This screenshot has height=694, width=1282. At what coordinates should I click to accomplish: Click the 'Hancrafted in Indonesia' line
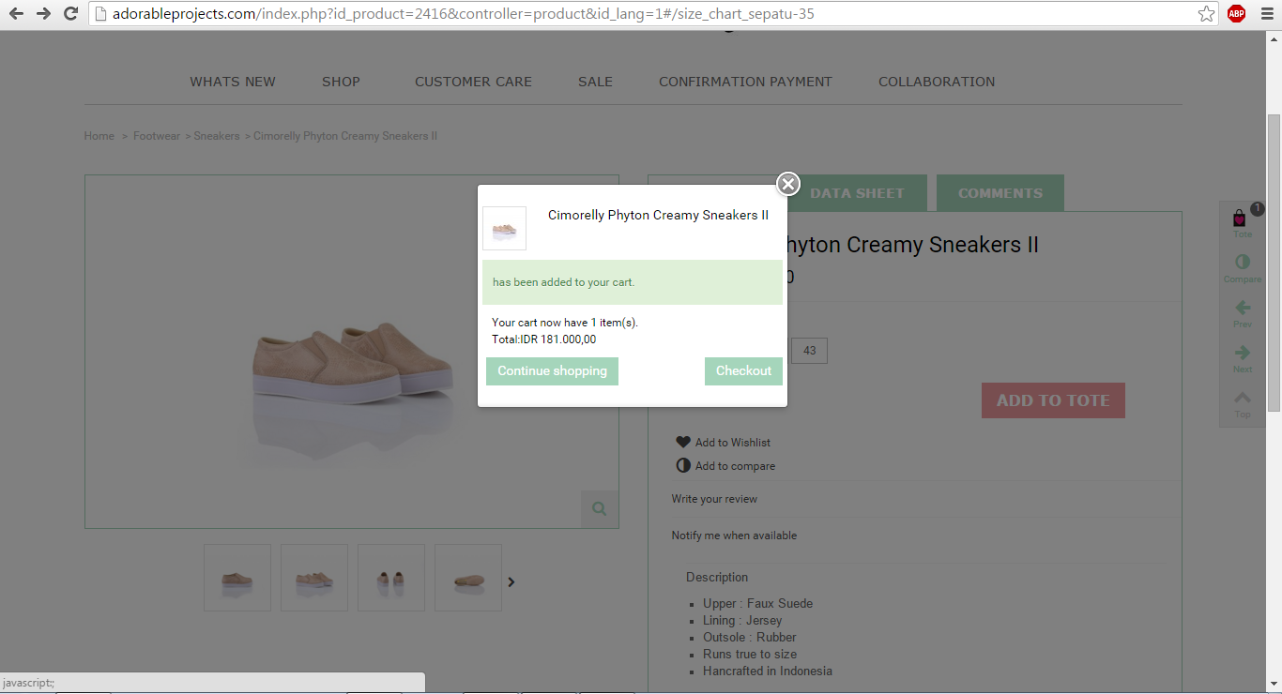click(x=768, y=671)
